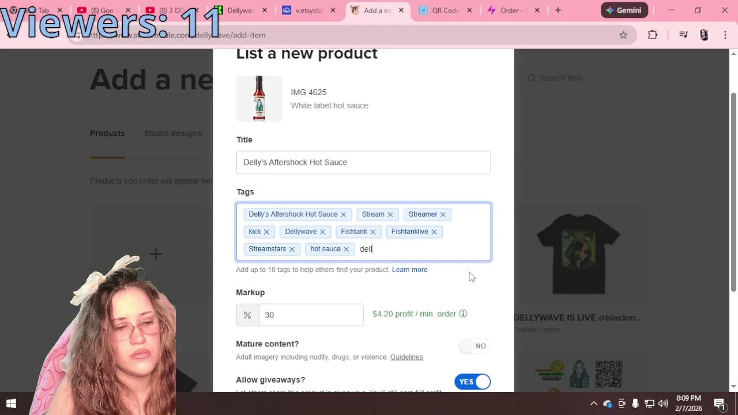The height and width of the screenshot is (415, 738).
Task: Remove the "Stream" tag
Action: point(390,214)
